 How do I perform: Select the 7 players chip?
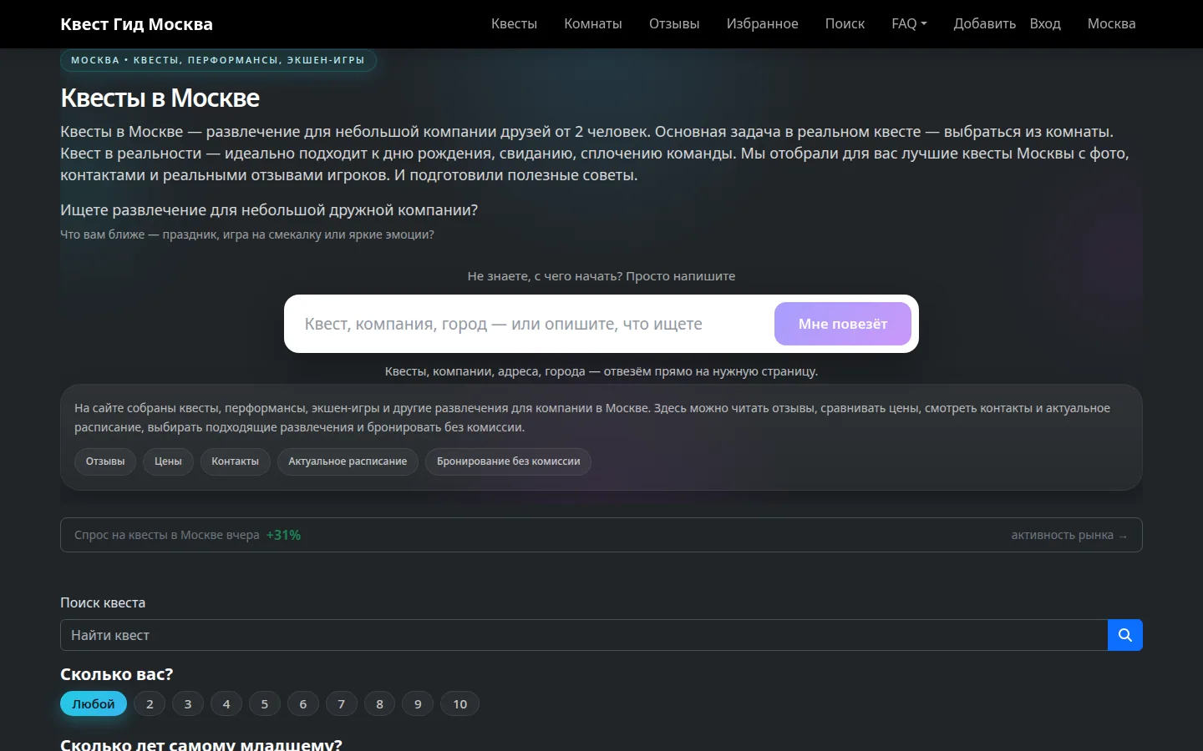pyautogui.click(x=341, y=704)
